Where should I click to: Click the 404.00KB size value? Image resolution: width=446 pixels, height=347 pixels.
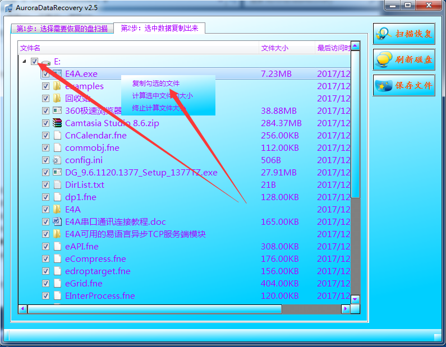point(281,283)
